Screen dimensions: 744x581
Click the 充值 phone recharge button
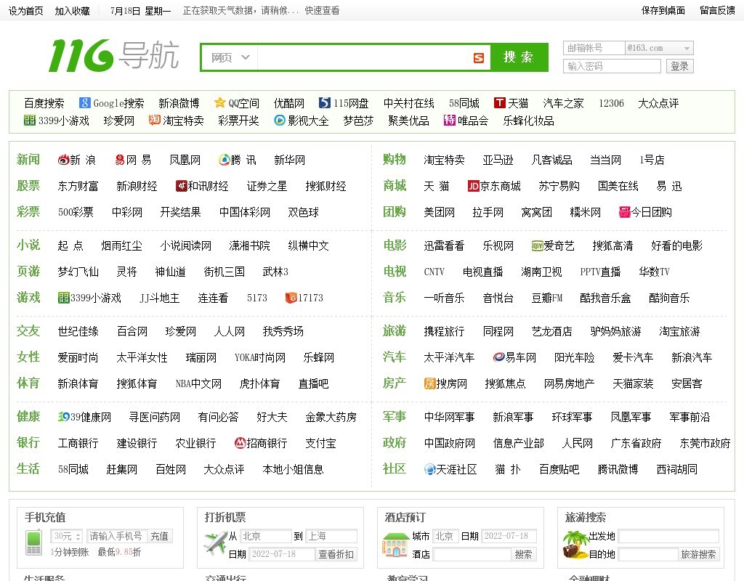[159, 537]
